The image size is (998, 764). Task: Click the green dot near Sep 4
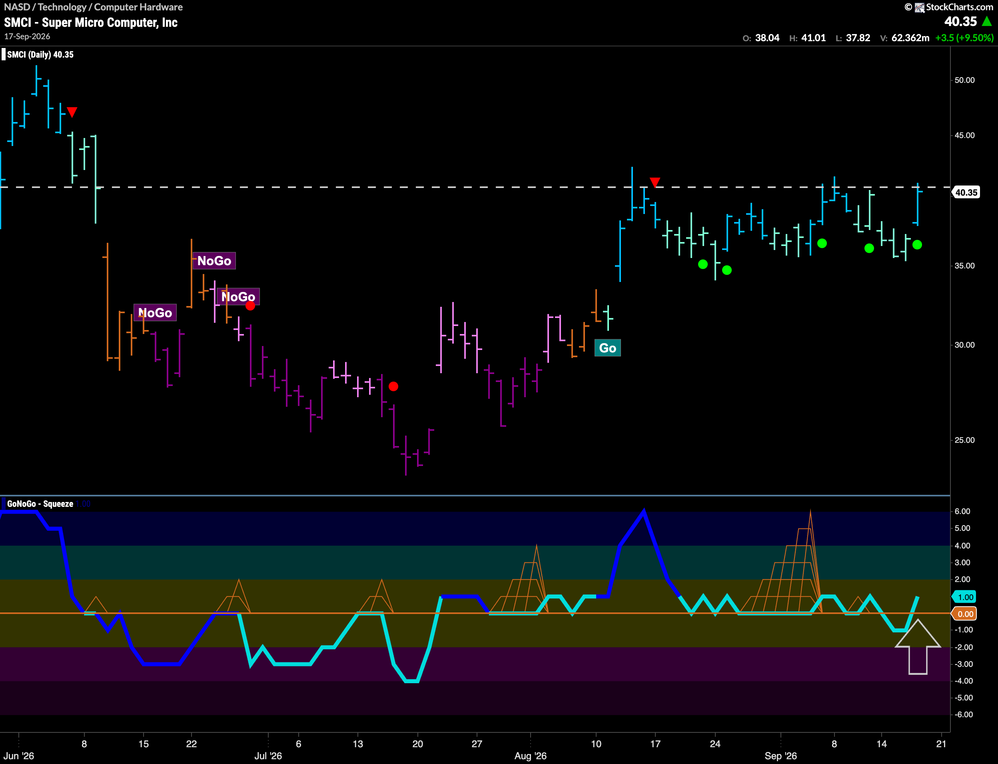[x=822, y=243]
